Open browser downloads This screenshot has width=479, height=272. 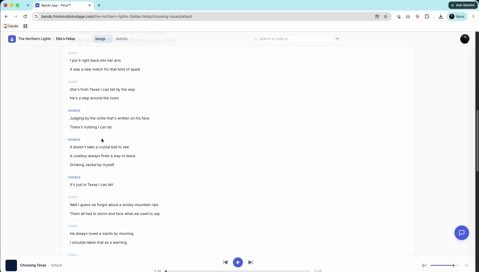tap(441, 16)
